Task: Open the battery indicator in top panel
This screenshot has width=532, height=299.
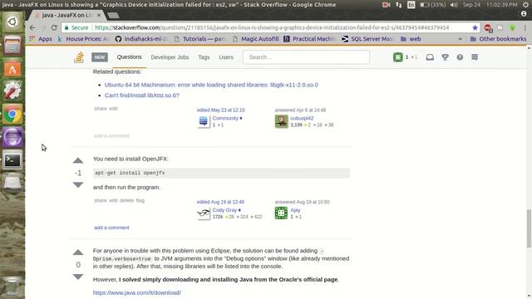Action: [x=432, y=5]
